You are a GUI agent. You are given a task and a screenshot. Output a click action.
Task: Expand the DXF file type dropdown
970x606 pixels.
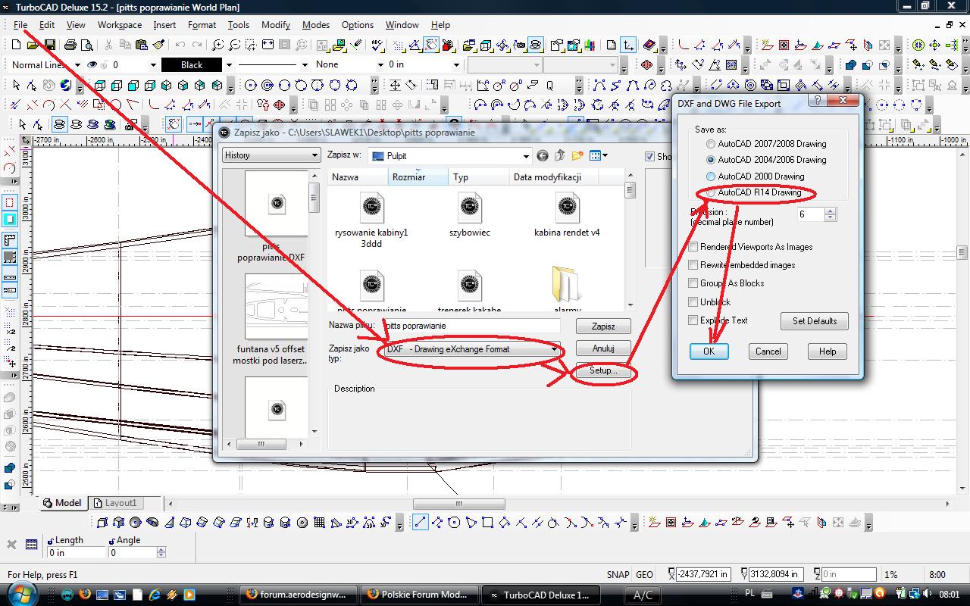555,349
